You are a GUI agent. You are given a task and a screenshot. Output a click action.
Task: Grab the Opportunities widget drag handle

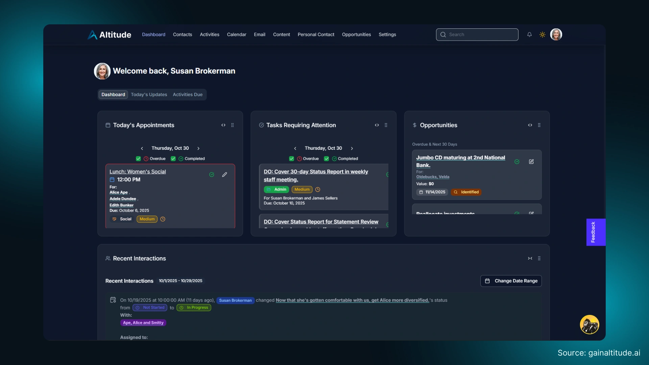pos(539,125)
